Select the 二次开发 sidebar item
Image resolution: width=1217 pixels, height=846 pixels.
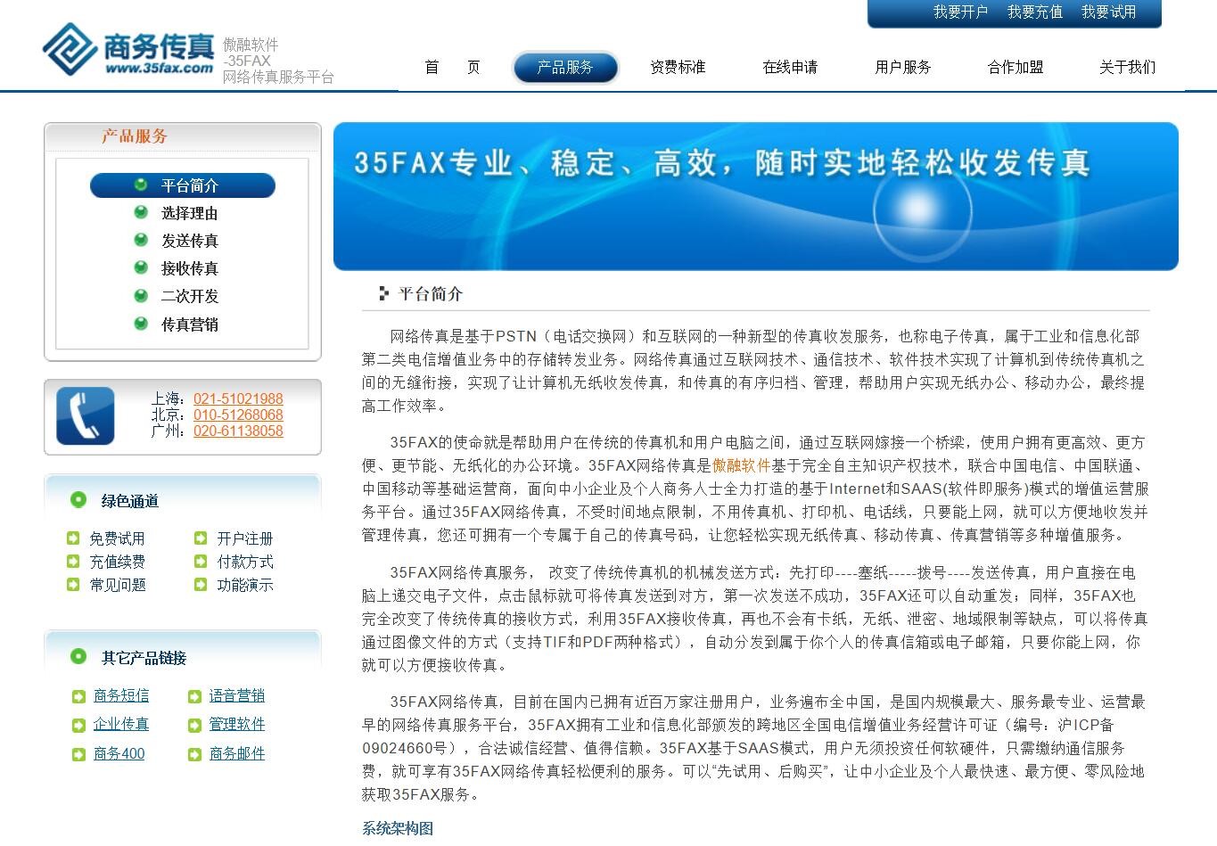188,296
